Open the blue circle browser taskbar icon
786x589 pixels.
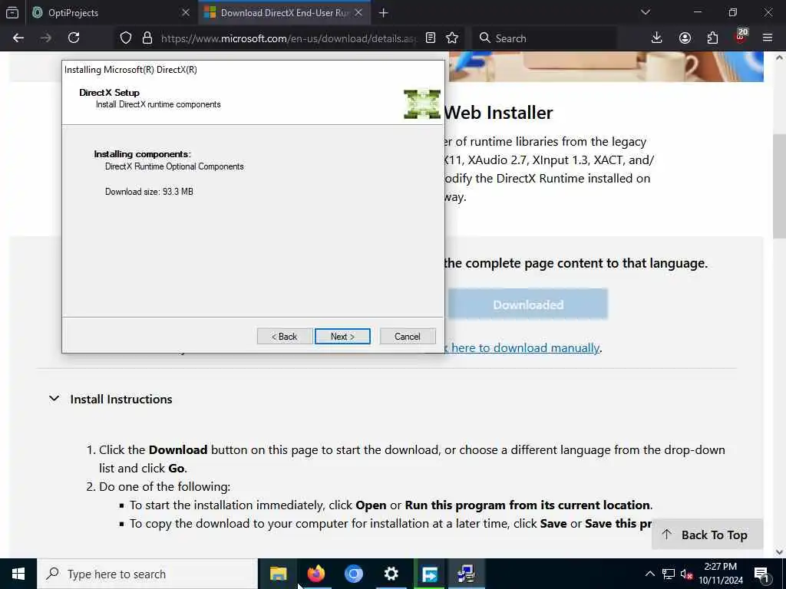(x=353, y=574)
